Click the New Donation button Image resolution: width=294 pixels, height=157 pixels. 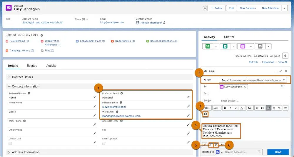[248, 8]
